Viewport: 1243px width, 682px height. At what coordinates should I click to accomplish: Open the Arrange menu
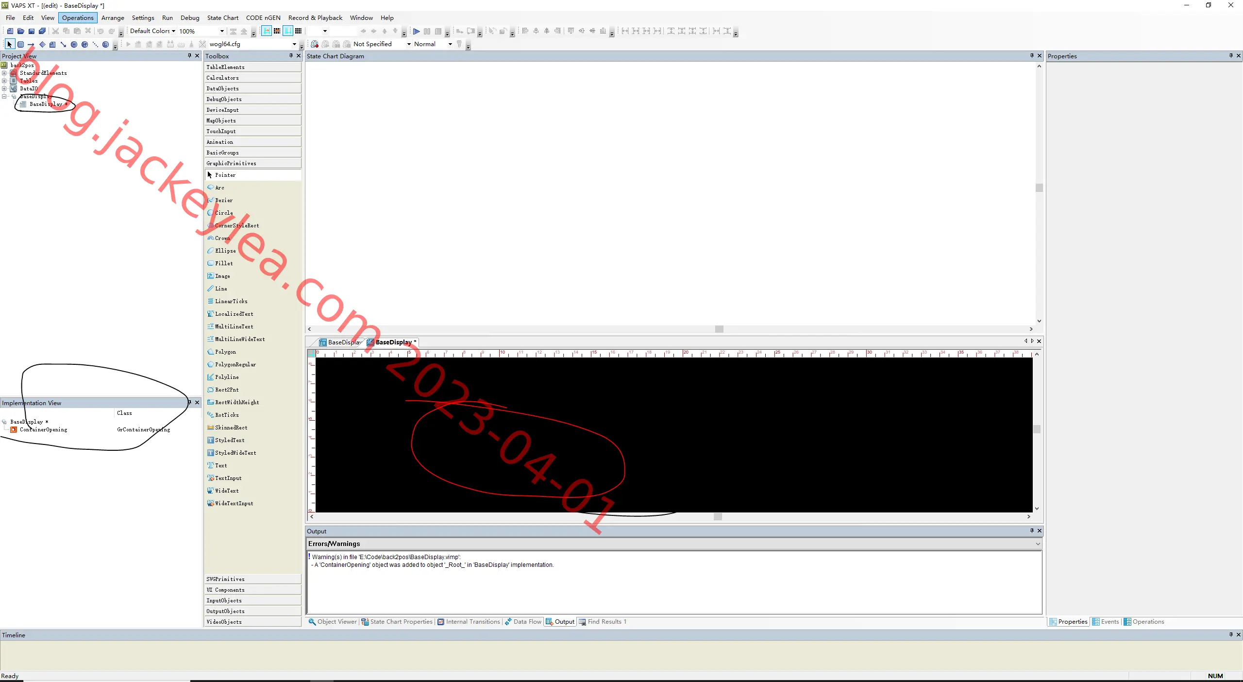pos(113,18)
